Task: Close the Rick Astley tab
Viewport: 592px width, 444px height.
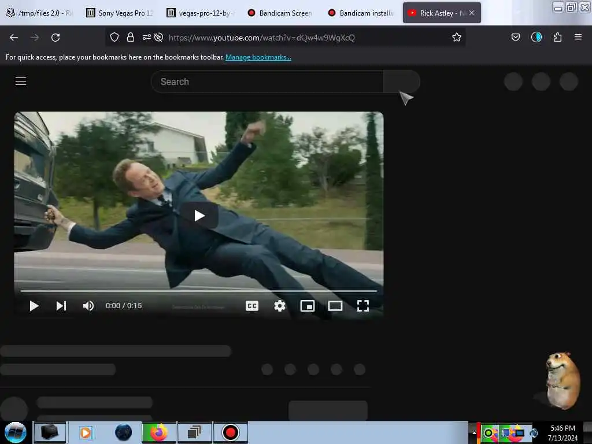Action: click(x=472, y=13)
